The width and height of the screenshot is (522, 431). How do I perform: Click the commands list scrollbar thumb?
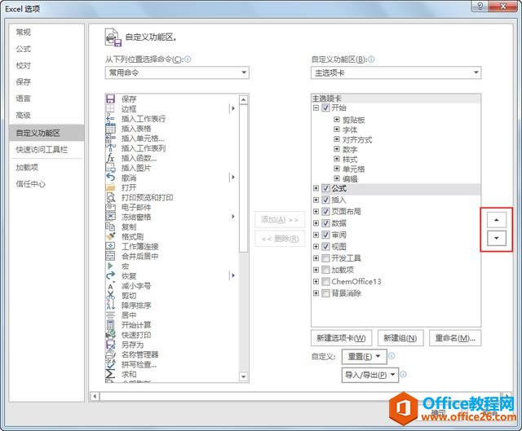pos(244,178)
